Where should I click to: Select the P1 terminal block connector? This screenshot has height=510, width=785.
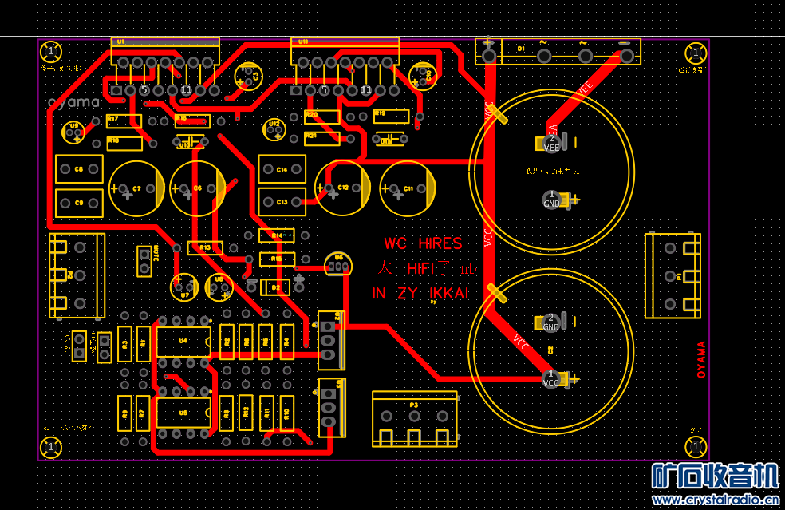tap(673, 275)
